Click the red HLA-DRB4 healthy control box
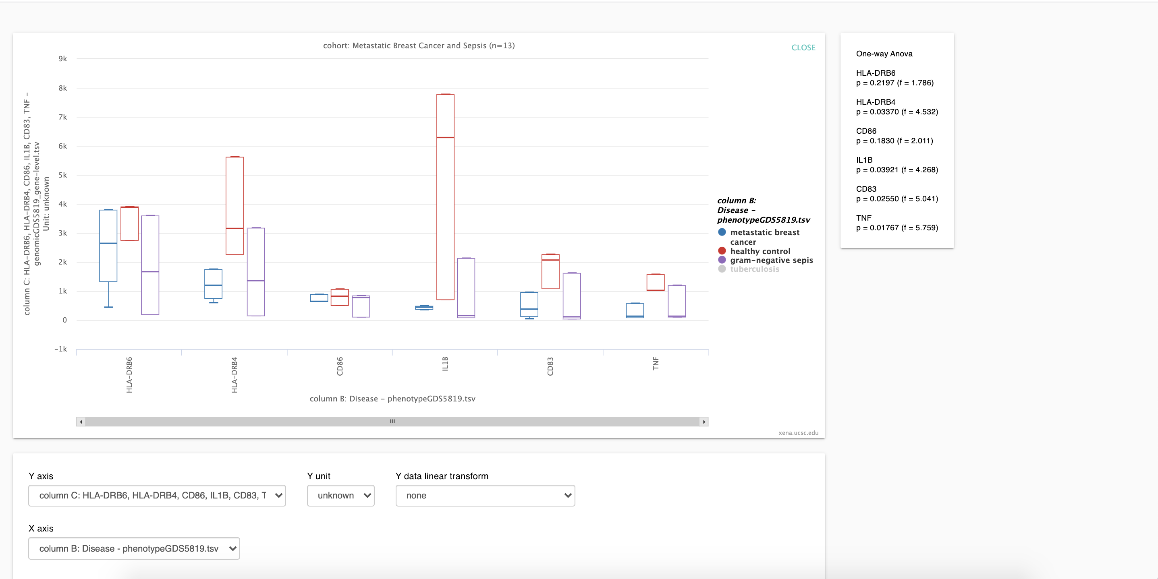Viewport: 1158px width, 579px height. [x=235, y=206]
